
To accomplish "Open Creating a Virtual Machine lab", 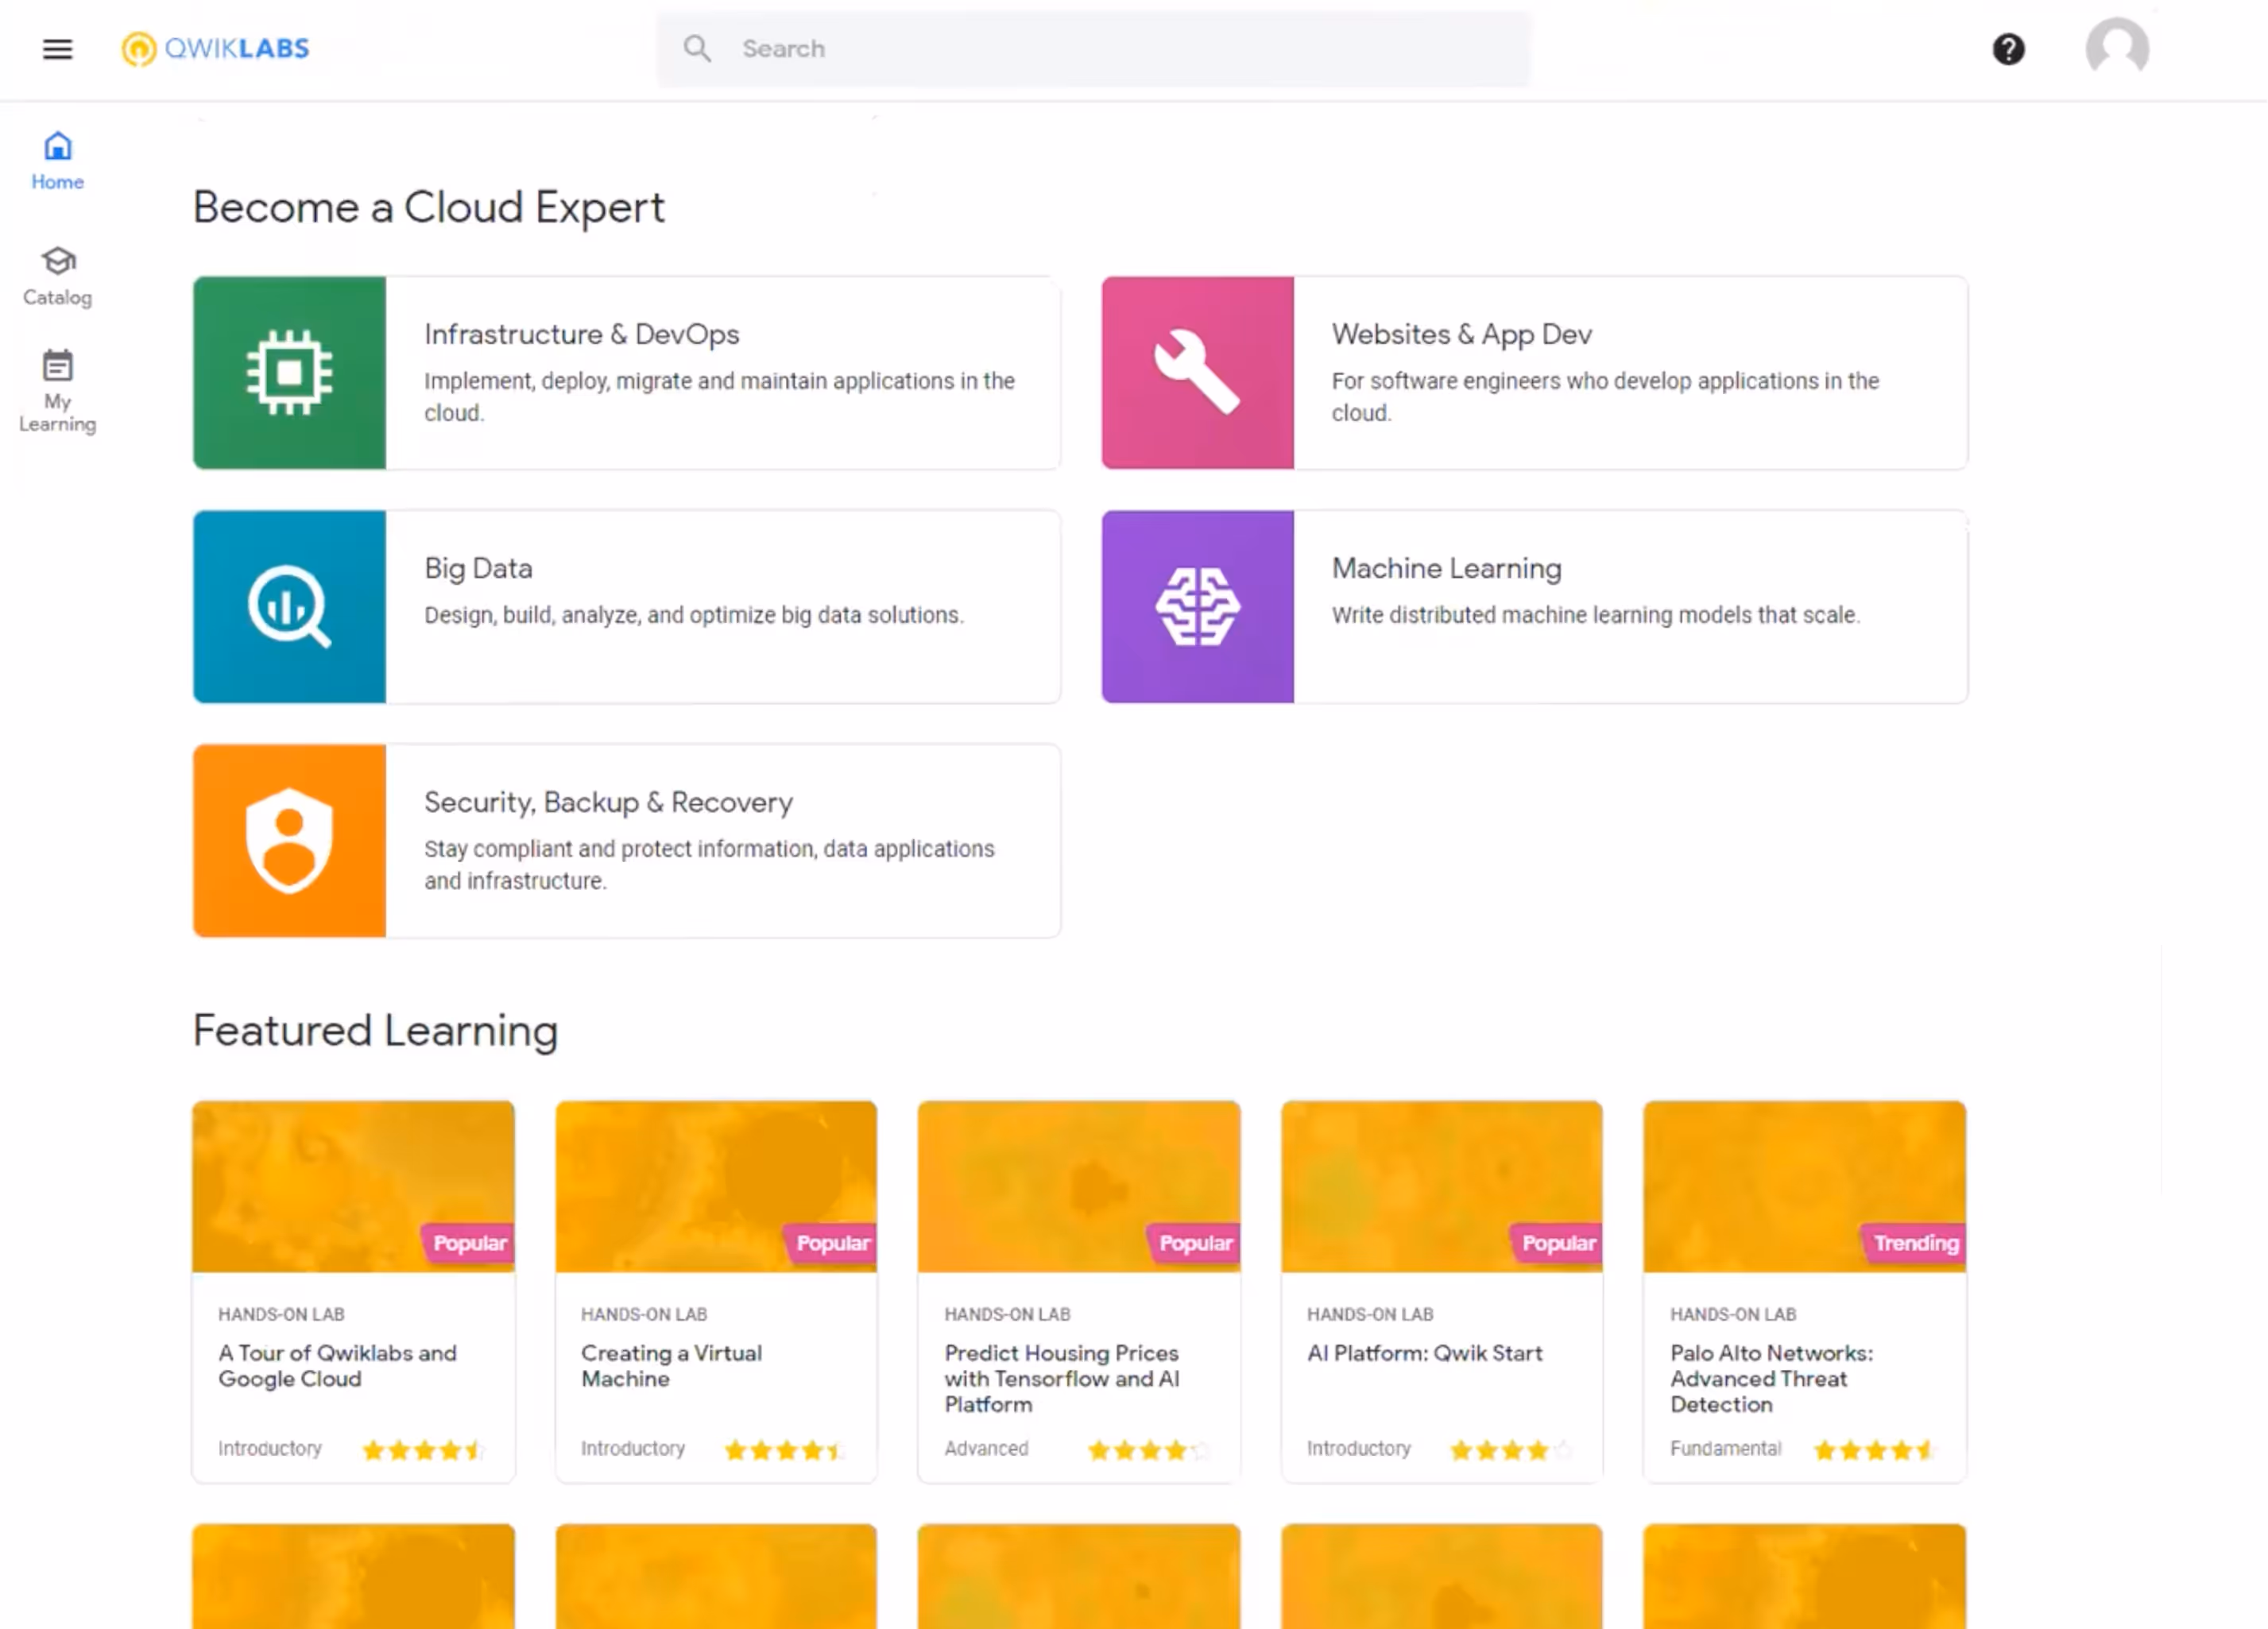I will pyautogui.click(x=671, y=1365).
